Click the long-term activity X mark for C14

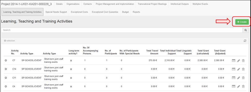point(71,69)
